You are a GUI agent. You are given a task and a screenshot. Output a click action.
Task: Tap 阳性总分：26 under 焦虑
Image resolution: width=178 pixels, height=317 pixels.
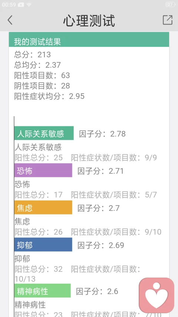(x=39, y=232)
